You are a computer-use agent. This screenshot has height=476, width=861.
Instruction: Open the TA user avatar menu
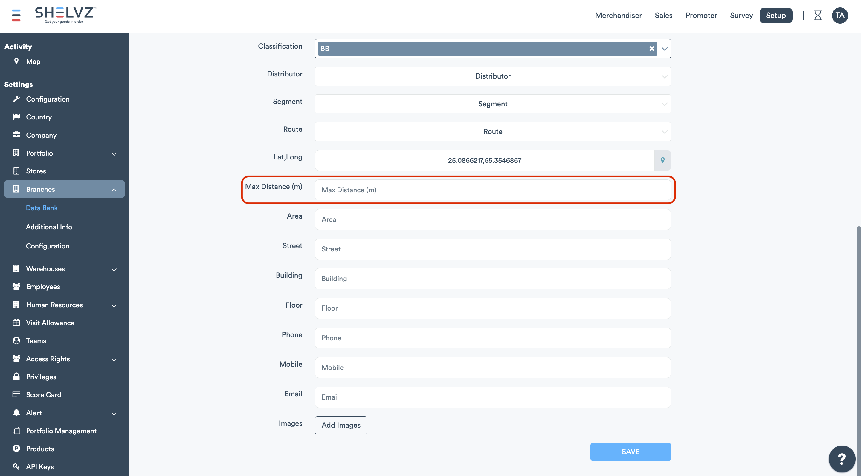pos(839,15)
